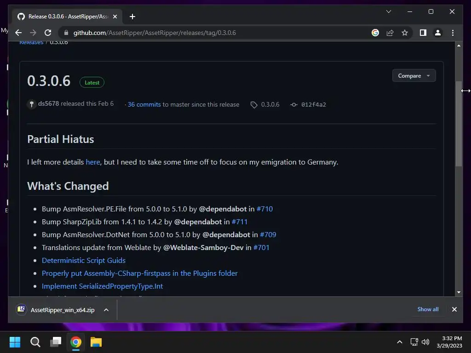Viewport: 471px width, 353px height.
Task: Open the Releases breadcrumb link
Action: tap(31, 43)
